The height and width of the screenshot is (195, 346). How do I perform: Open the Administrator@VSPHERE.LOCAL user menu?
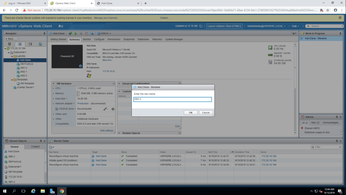(267, 26)
